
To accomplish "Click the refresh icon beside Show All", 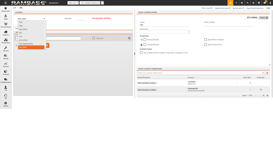I will [129, 38].
